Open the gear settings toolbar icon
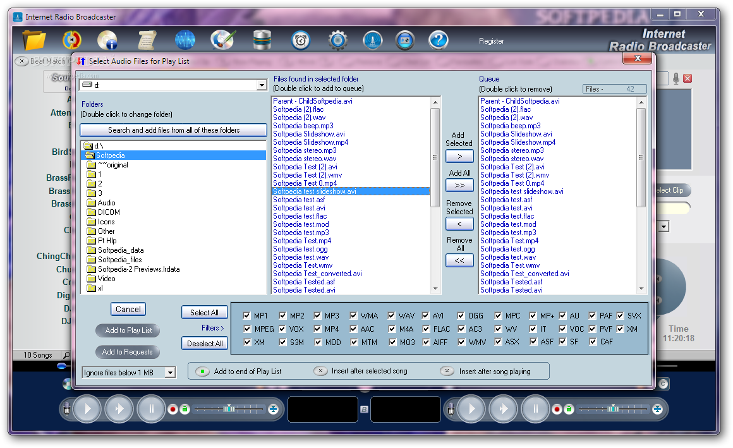 click(x=338, y=40)
